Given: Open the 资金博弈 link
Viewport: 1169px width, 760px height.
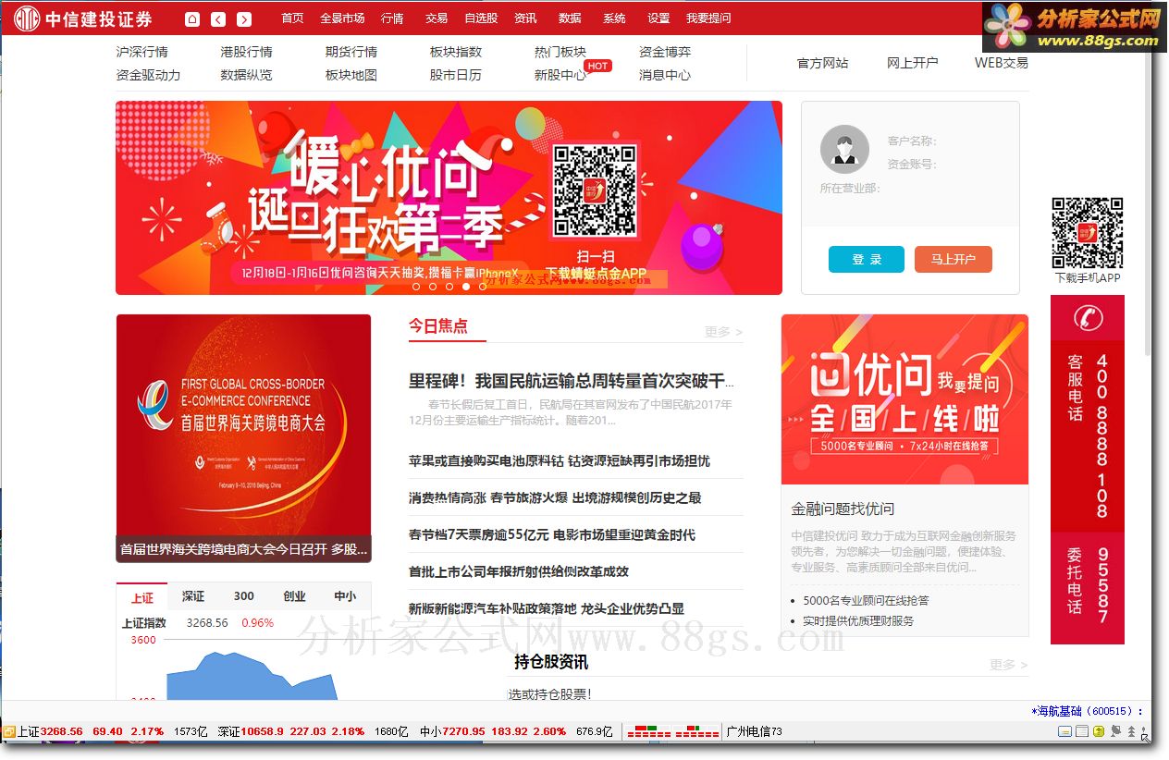Looking at the screenshot, I should 665,52.
